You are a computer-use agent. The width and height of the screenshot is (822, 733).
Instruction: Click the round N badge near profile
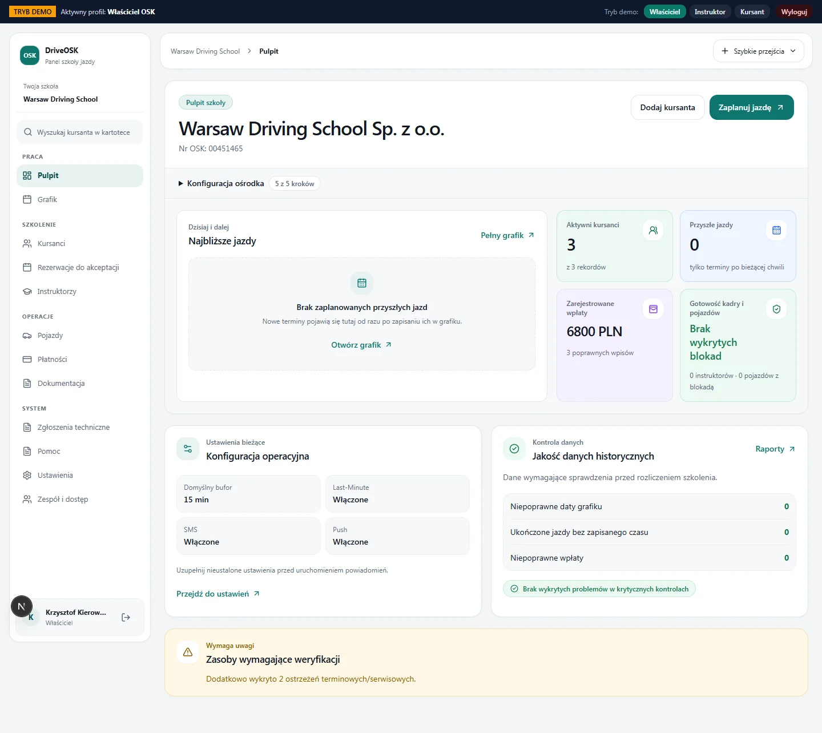(x=22, y=606)
